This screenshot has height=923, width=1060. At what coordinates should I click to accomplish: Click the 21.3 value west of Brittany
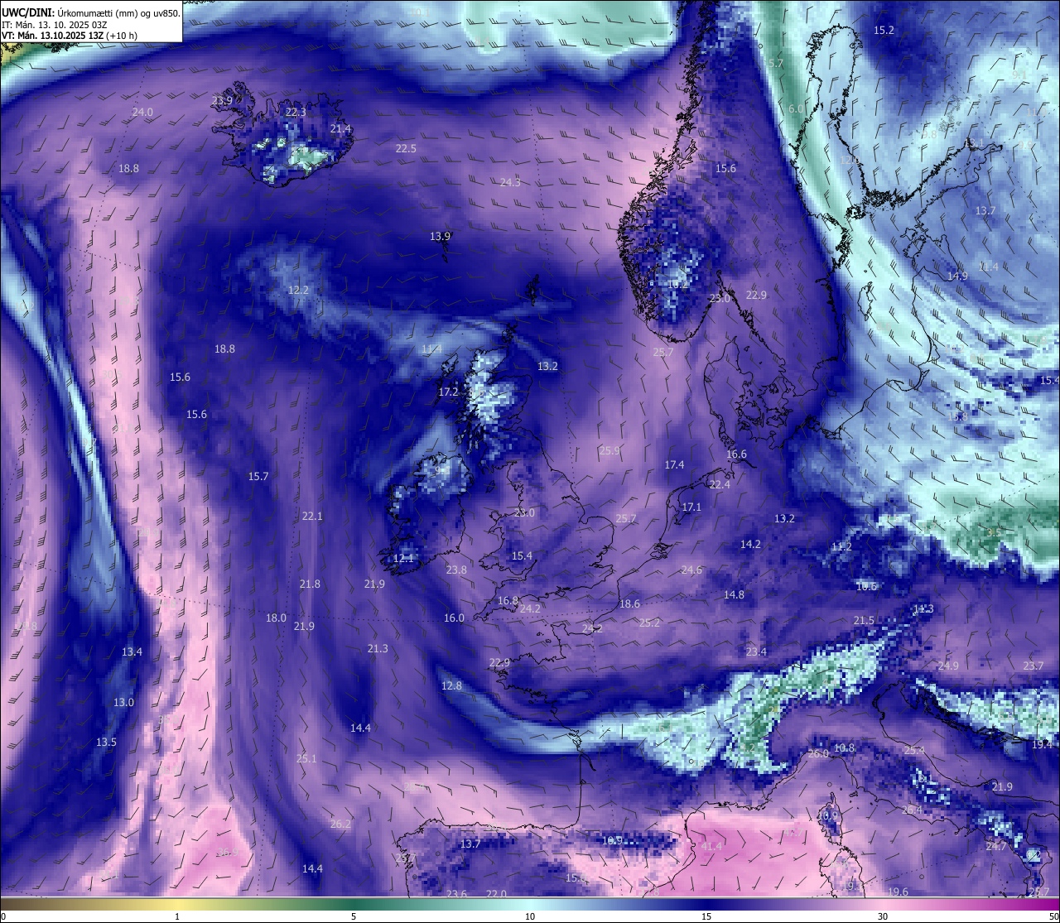point(378,648)
